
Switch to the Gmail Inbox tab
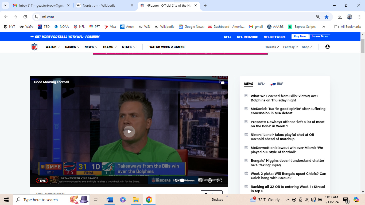pyautogui.click(x=41, y=5)
